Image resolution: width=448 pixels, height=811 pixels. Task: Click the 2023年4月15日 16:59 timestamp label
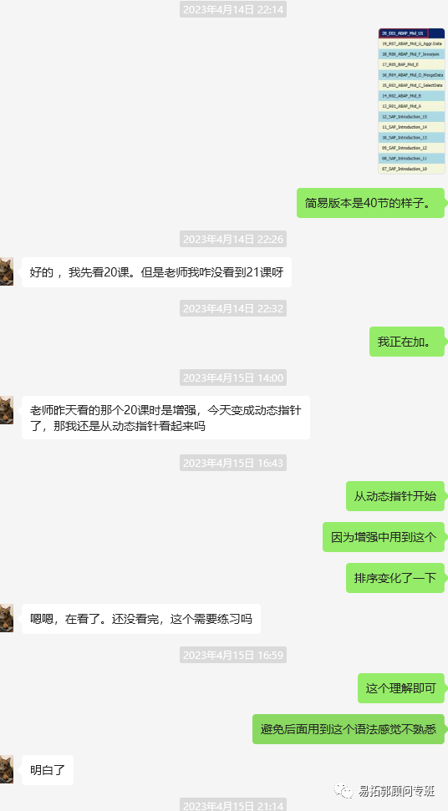click(233, 655)
